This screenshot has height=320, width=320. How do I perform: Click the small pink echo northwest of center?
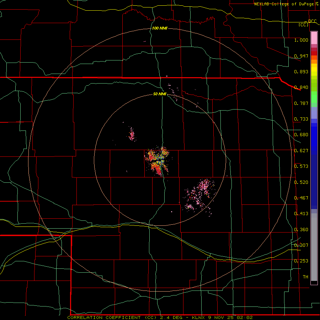132,134
